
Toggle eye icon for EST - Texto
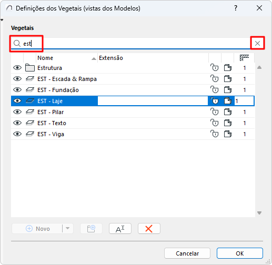(x=17, y=123)
